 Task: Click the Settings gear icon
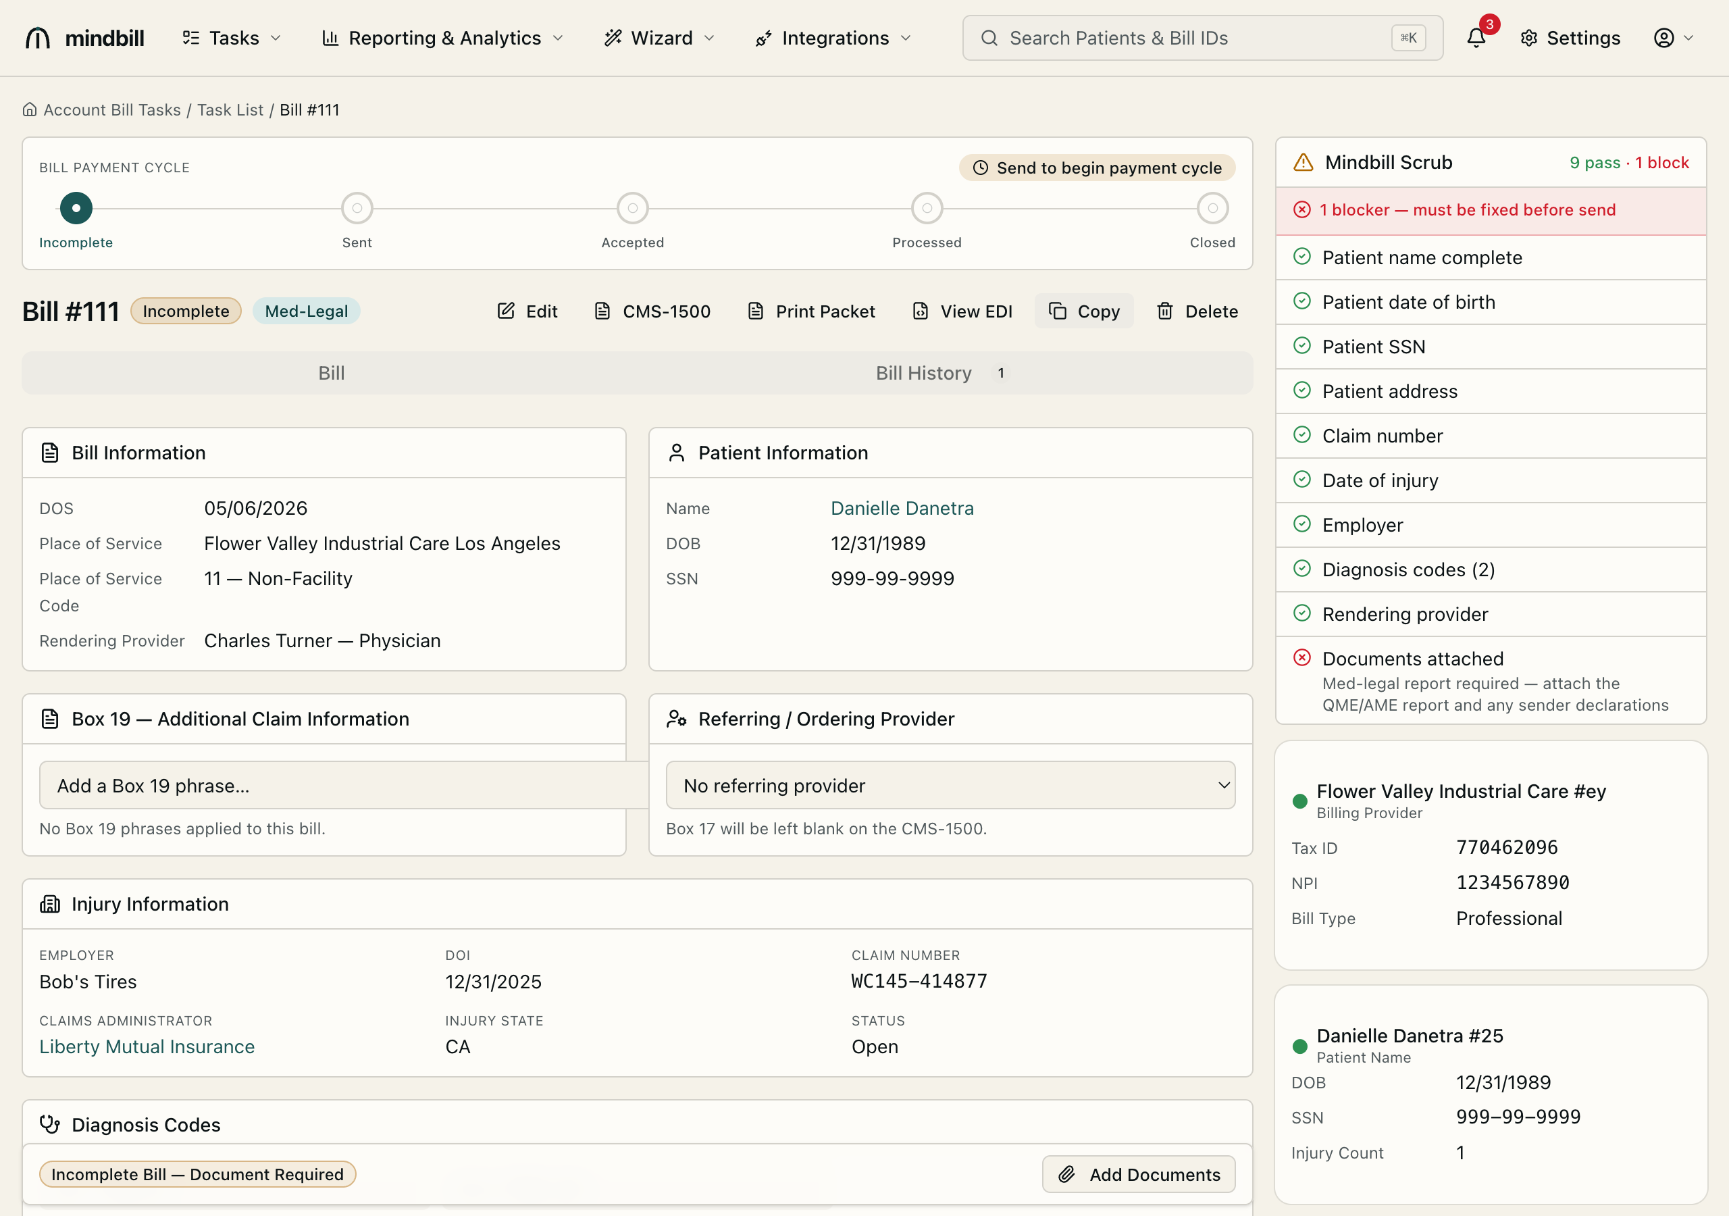(x=1528, y=38)
